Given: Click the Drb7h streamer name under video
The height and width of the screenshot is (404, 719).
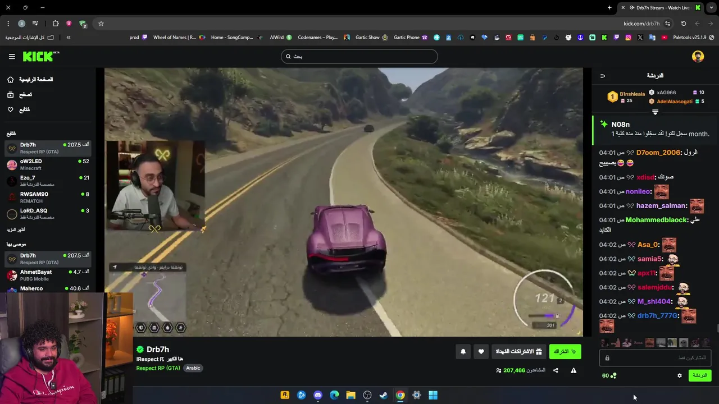Looking at the screenshot, I should click(158, 350).
